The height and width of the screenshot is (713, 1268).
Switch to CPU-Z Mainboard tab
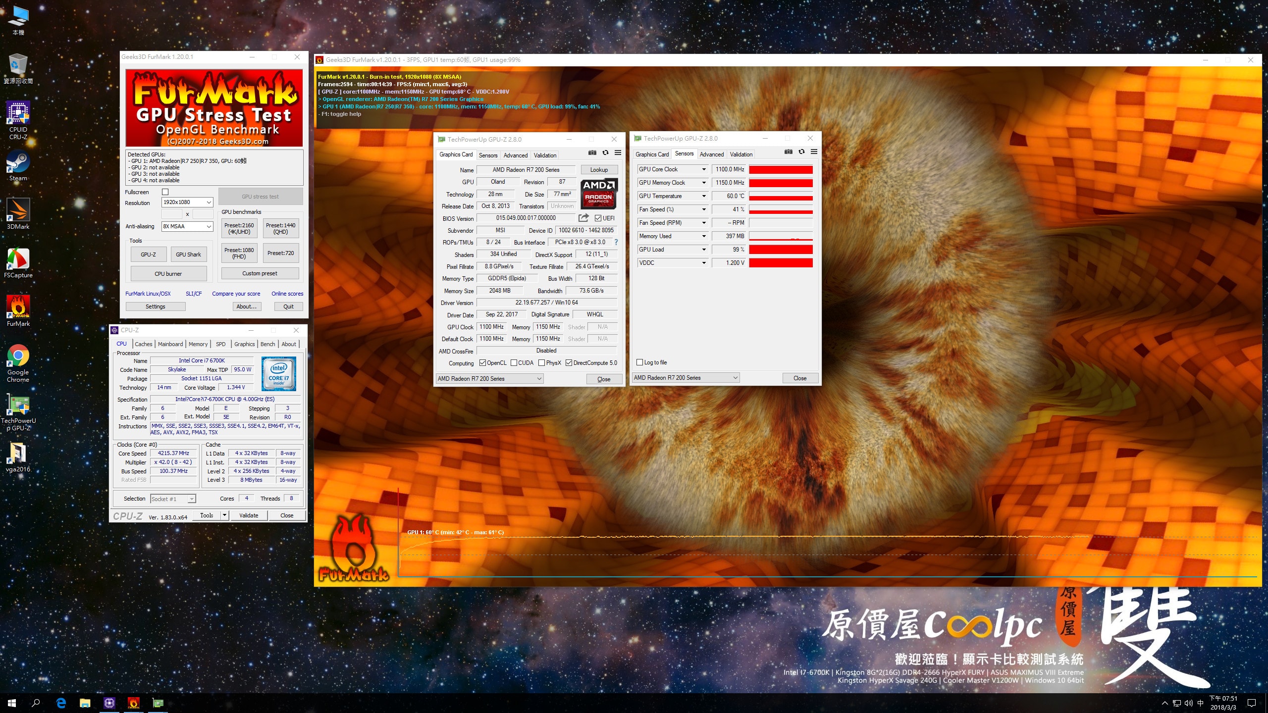(170, 344)
